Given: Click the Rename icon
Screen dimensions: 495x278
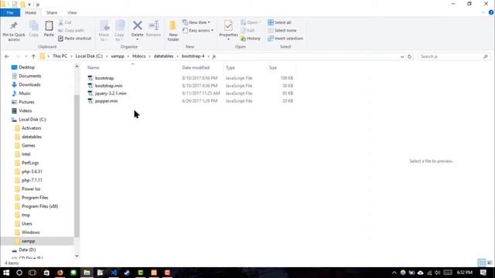Looking at the screenshot, I should pyautogui.click(x=154, y=25).
